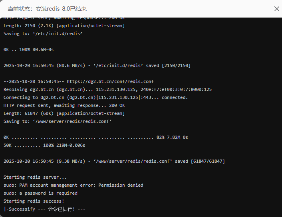Viewport: 282px width, 217px height.
Task: Close the redis-8.0 install log dialog
Action: pyautogui.click(x=276, y=9)
